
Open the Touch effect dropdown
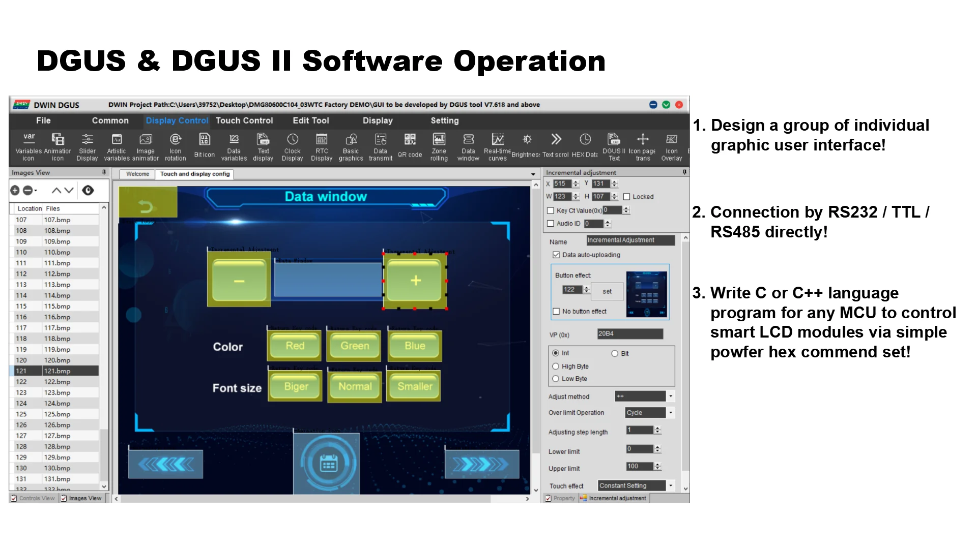671,485
